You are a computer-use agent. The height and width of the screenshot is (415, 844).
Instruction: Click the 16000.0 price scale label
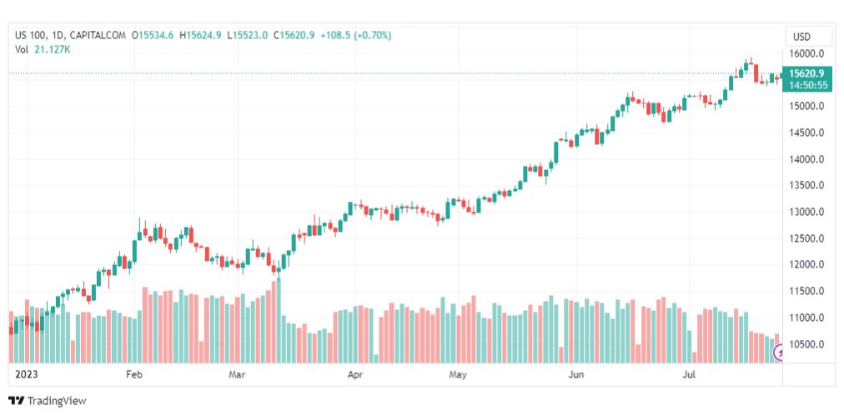pyautogui.click(x=807, y=53)
